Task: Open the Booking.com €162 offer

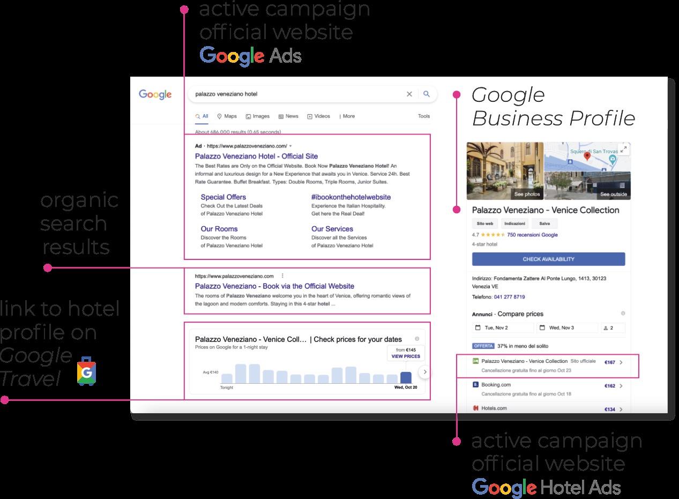Action: (x=548, y=389)
